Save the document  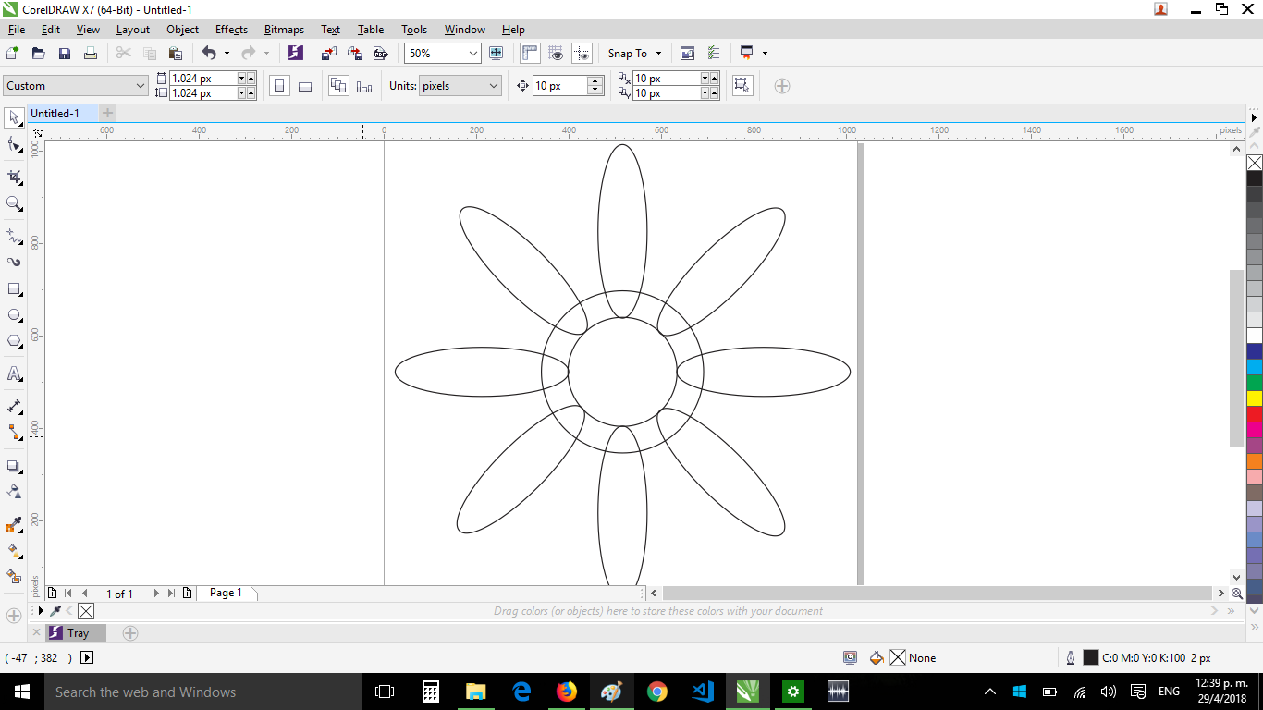click(65, 54)
